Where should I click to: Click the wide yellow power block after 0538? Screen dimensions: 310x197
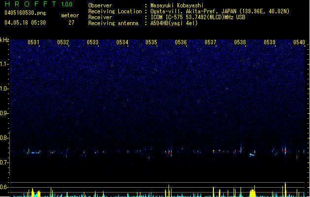pyautogui.click(x=252, y=193)
